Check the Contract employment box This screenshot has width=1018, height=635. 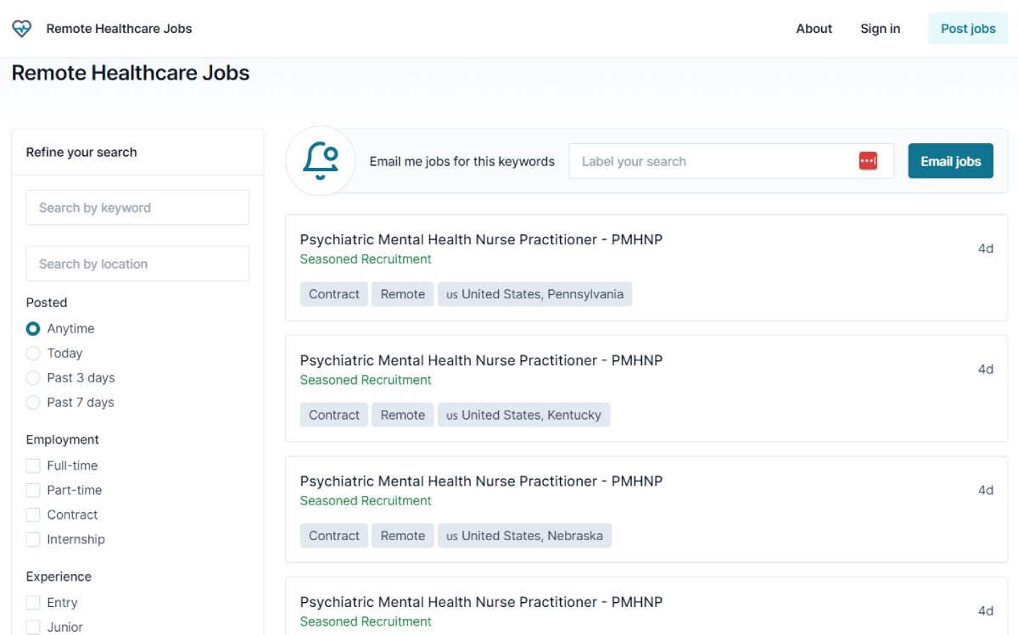click(33, 515)
